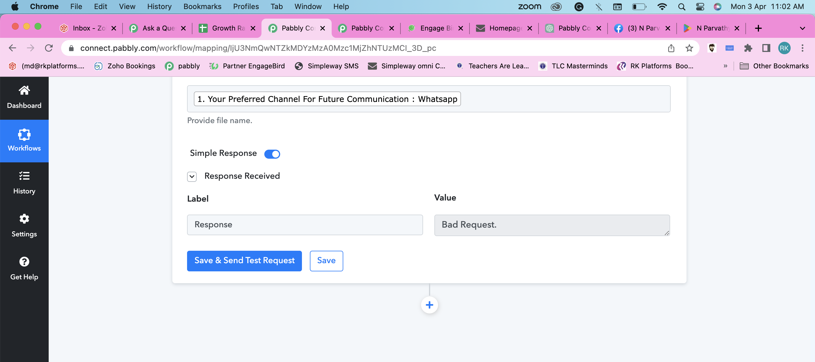Open the battery status menu
Viewport: 815px width, 362px height.
pos(639,6)
